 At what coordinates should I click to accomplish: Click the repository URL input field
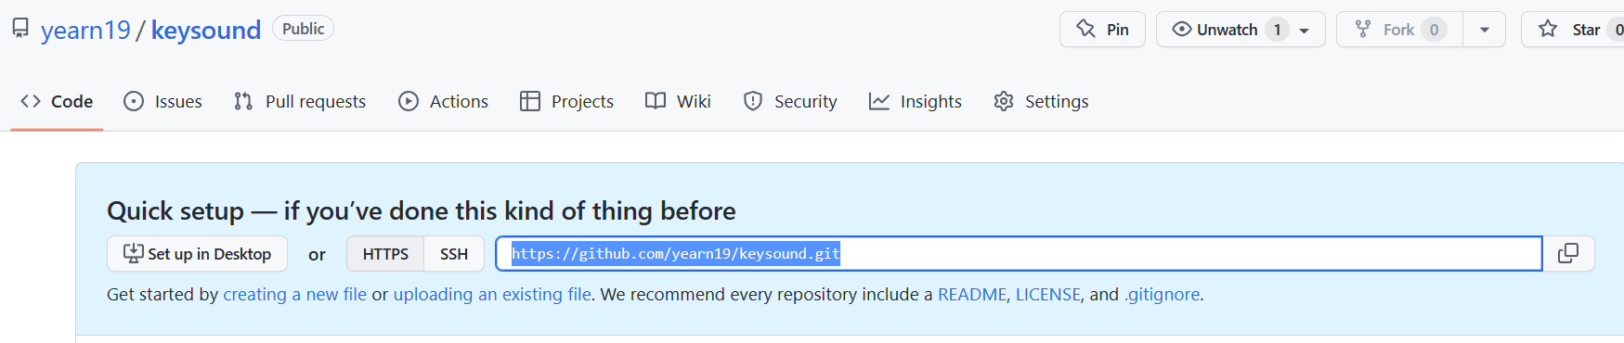point(1019,253)
